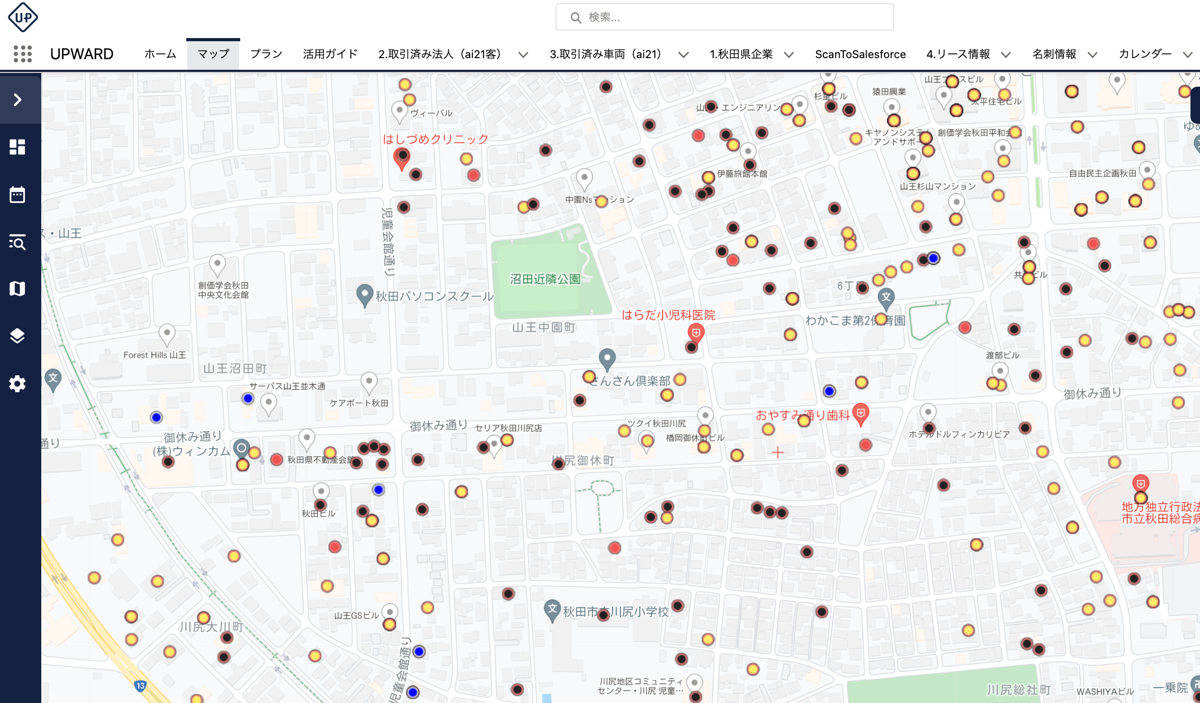This screenshot has width=1200, height=703.
Task: Expand the 2.取引済み法人 dropdown arrow
Action: coord(523,54)
